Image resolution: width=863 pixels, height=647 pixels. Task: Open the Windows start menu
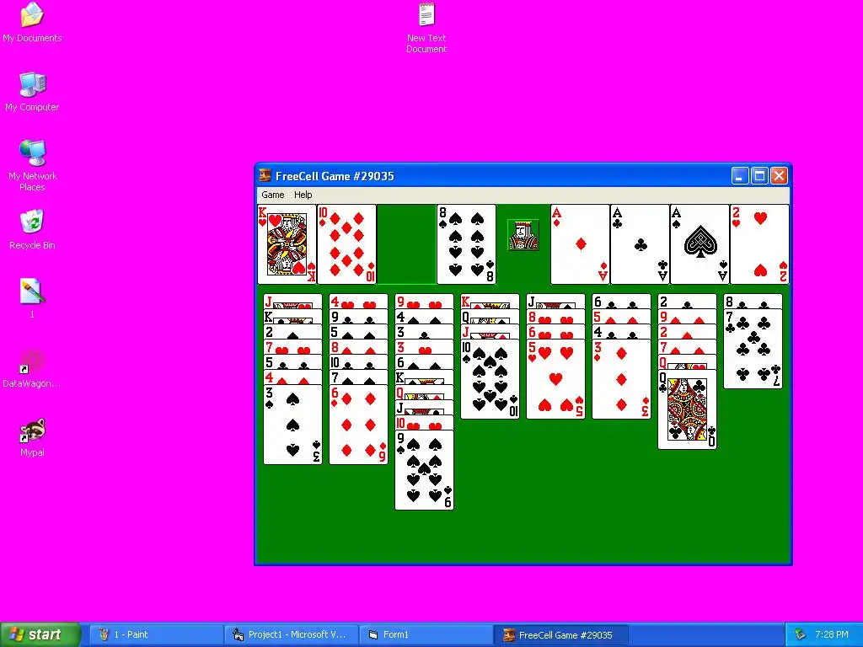[40, 635]
